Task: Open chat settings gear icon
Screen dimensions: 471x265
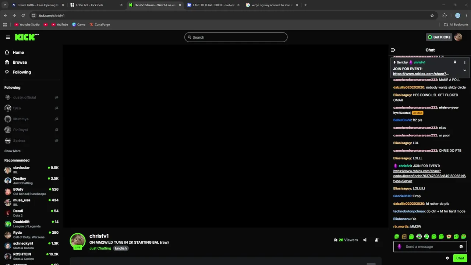Action: click(447, 258)
